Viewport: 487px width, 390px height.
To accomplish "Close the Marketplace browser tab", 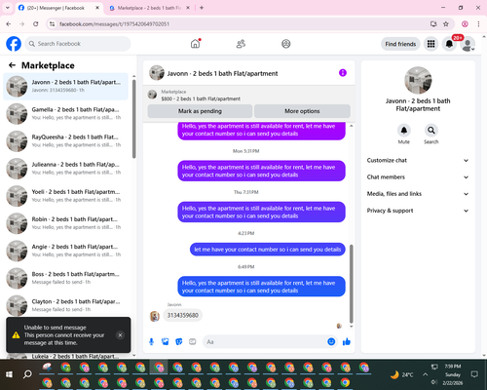I will [188, 8].
